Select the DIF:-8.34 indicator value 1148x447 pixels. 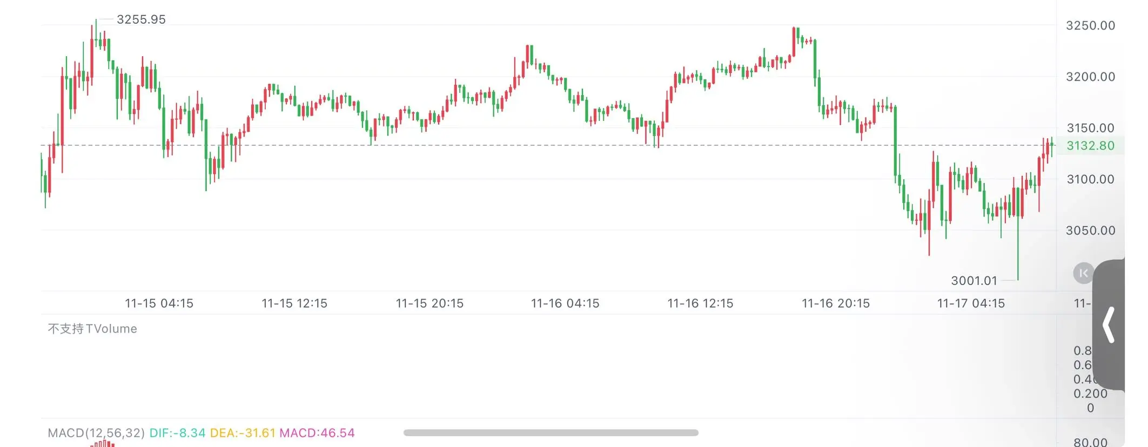pyautogui.click(x=177, y=433)
